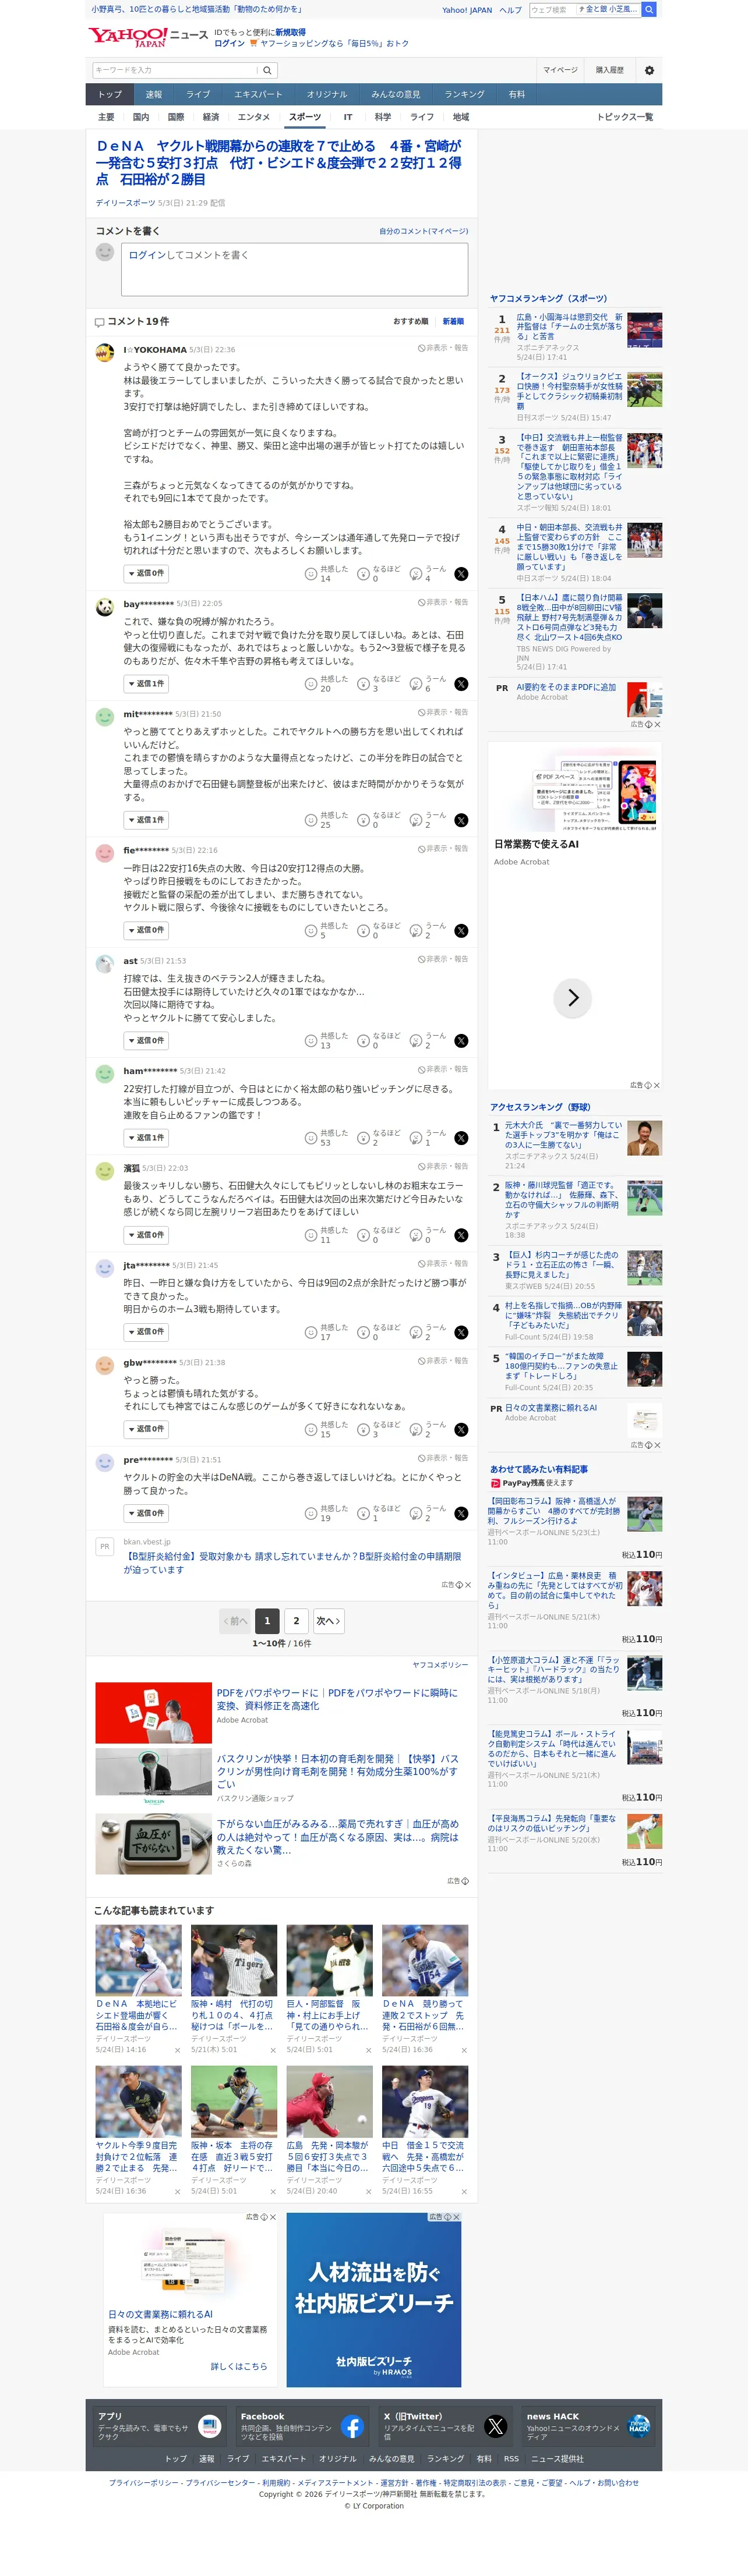
Task: Sort comments by 新着順
Action: tap(453, 321)
